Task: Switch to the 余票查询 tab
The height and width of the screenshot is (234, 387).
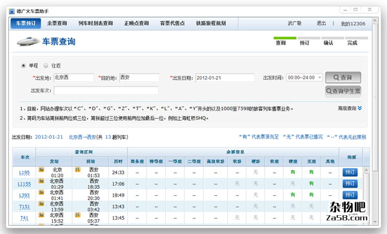Action: pyautogui.click(x=57, y=23)
